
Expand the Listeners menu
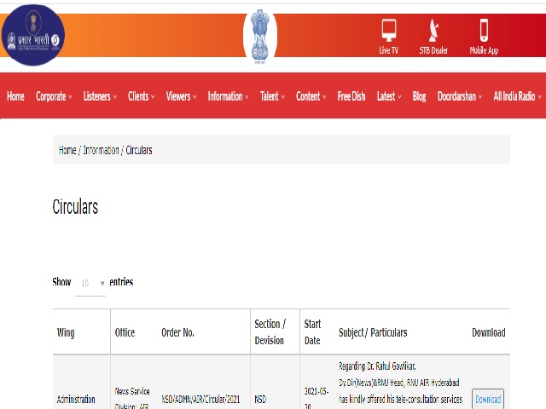100,96
